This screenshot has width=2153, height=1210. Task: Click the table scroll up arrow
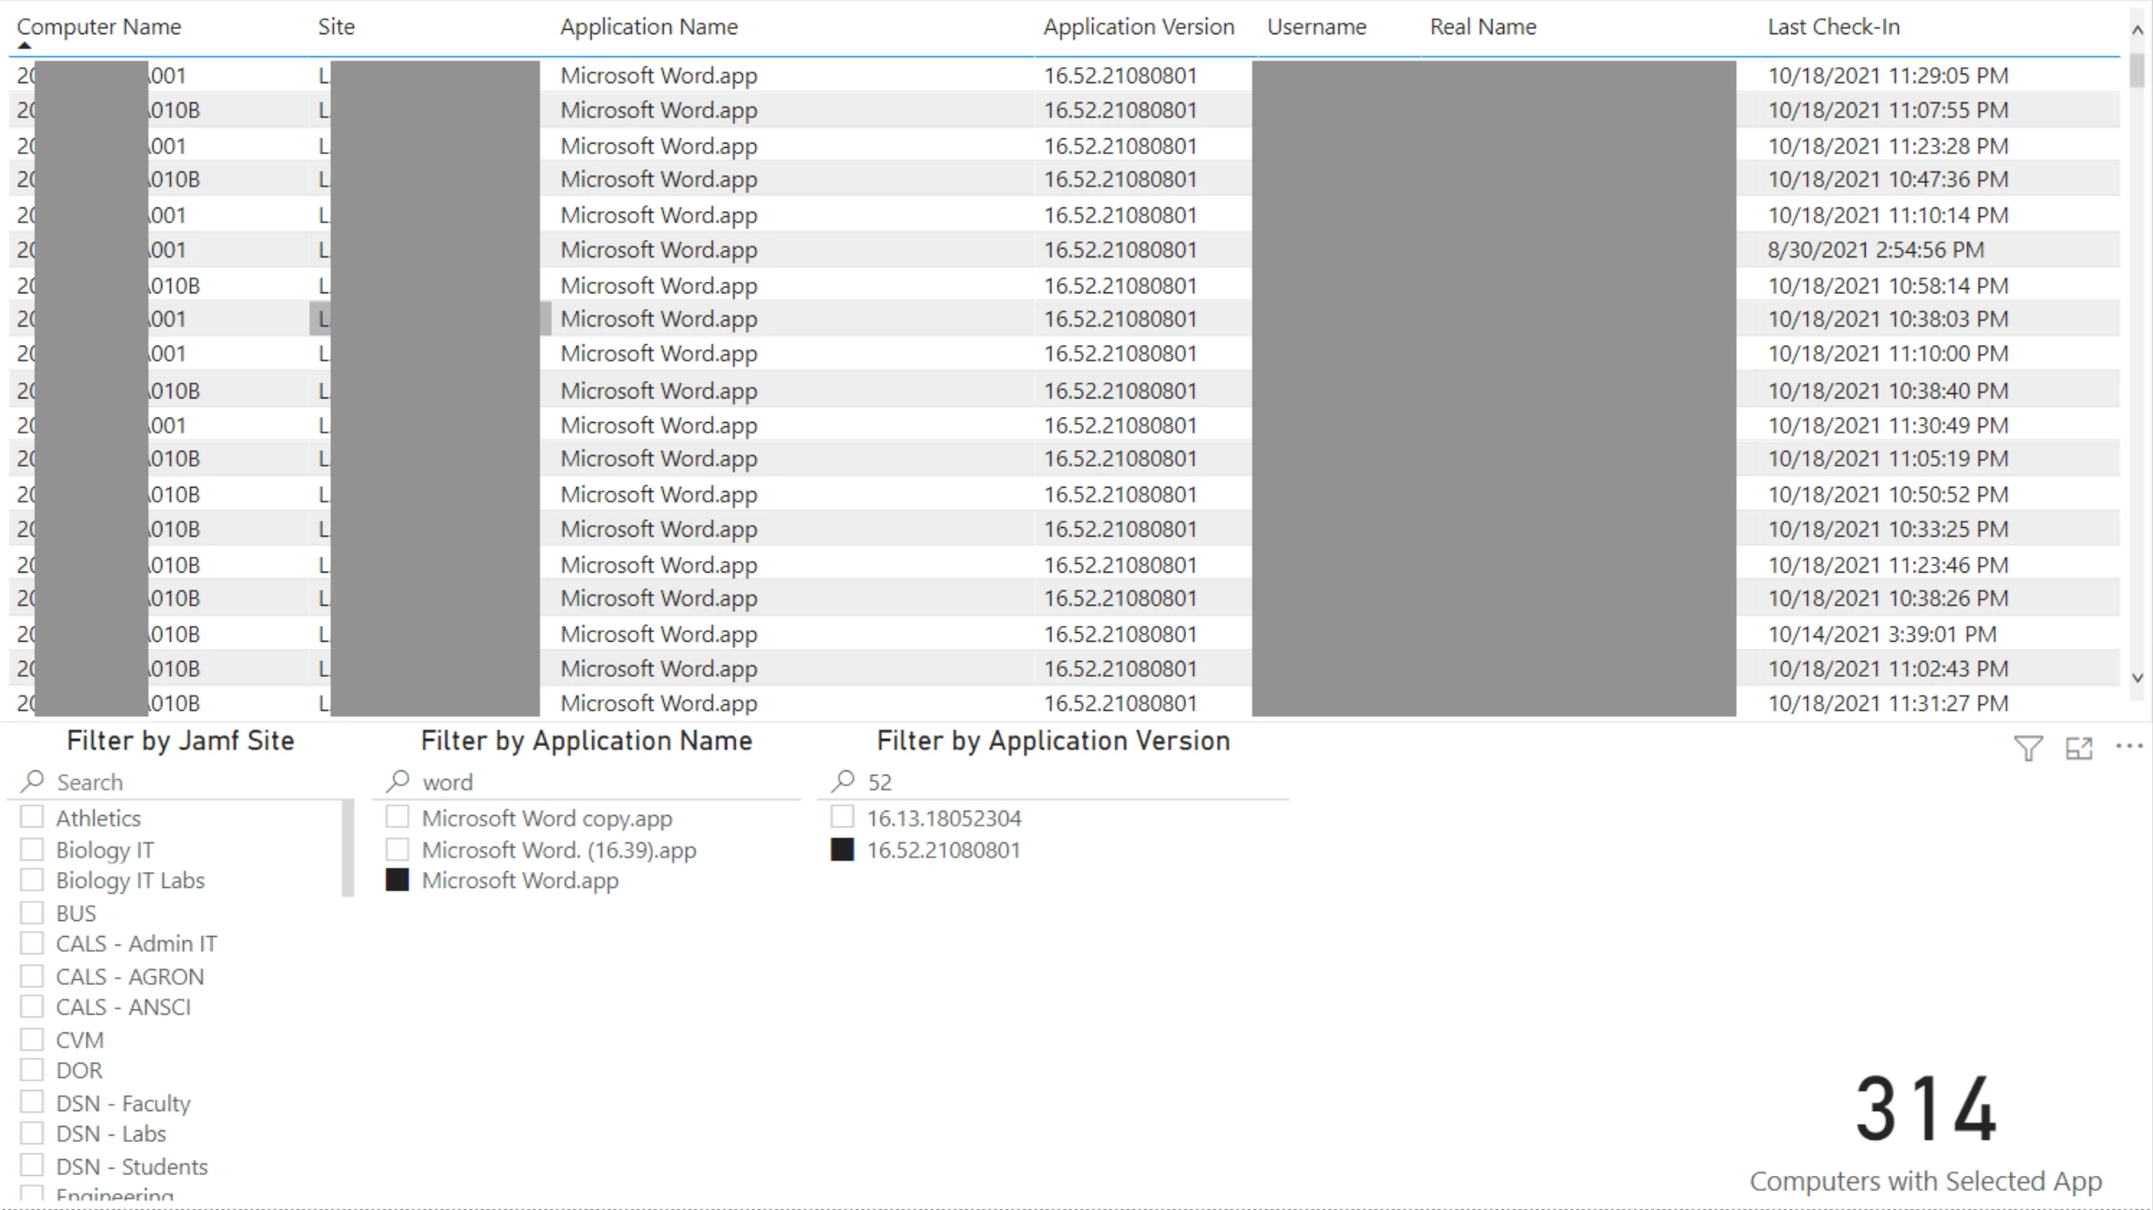tap(2137, 30)
